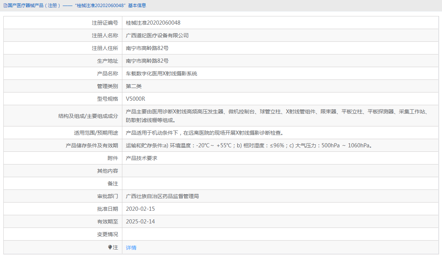
Task: Click the expiry date 2025-02-14
Action: [x=140, y=221]
